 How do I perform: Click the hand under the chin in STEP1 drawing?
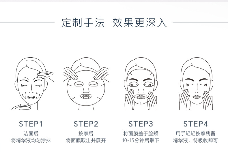coord(21,107)
